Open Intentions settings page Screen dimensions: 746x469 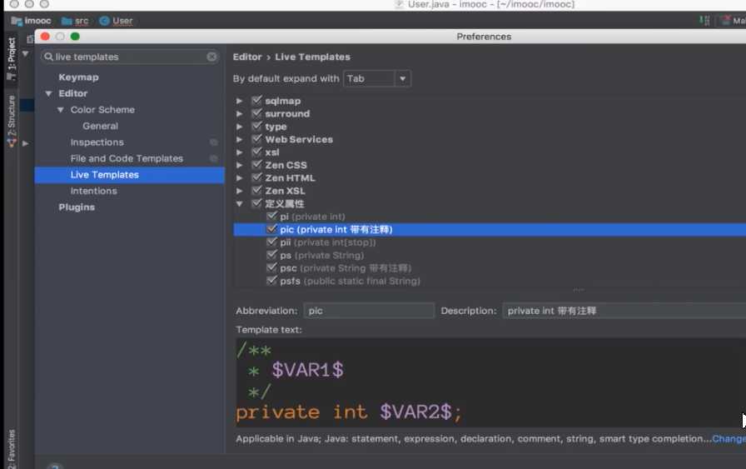click(94, 191)
